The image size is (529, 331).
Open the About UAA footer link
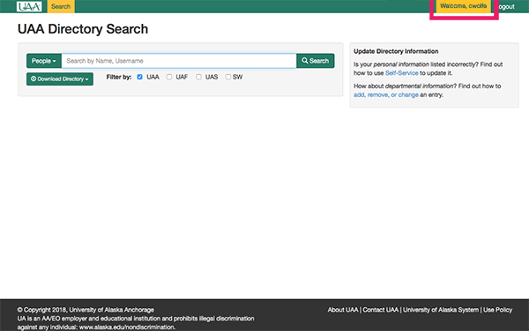pos(343,310)
